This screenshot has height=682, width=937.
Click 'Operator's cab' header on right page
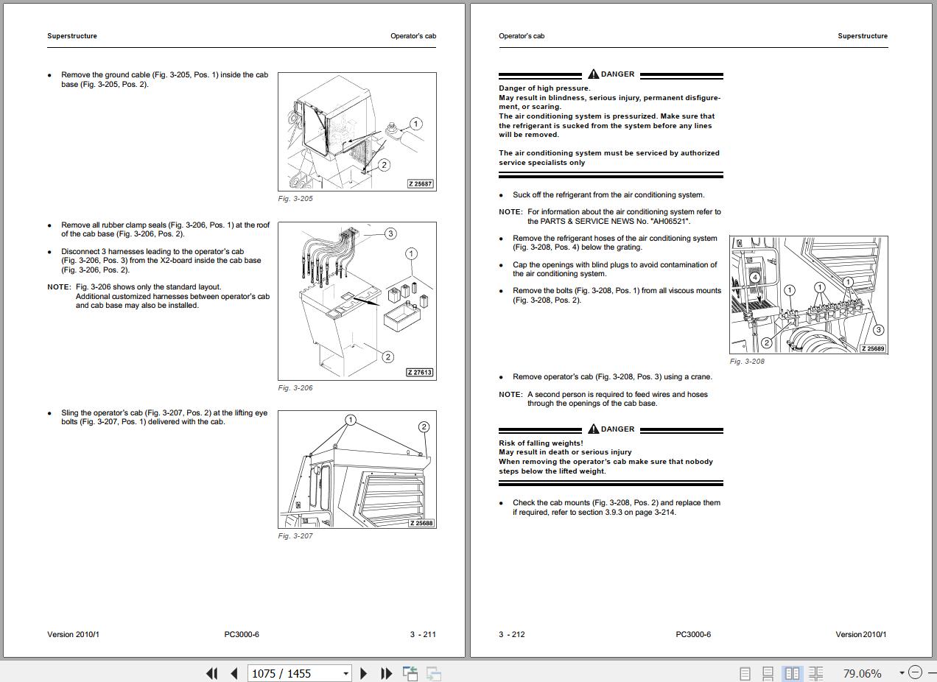(522, 36)
